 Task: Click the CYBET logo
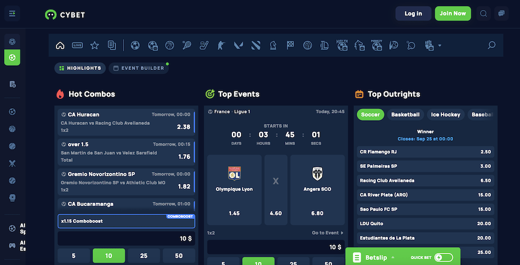tap(65, 15)
